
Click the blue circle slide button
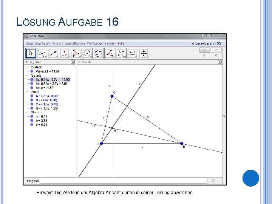251,178
